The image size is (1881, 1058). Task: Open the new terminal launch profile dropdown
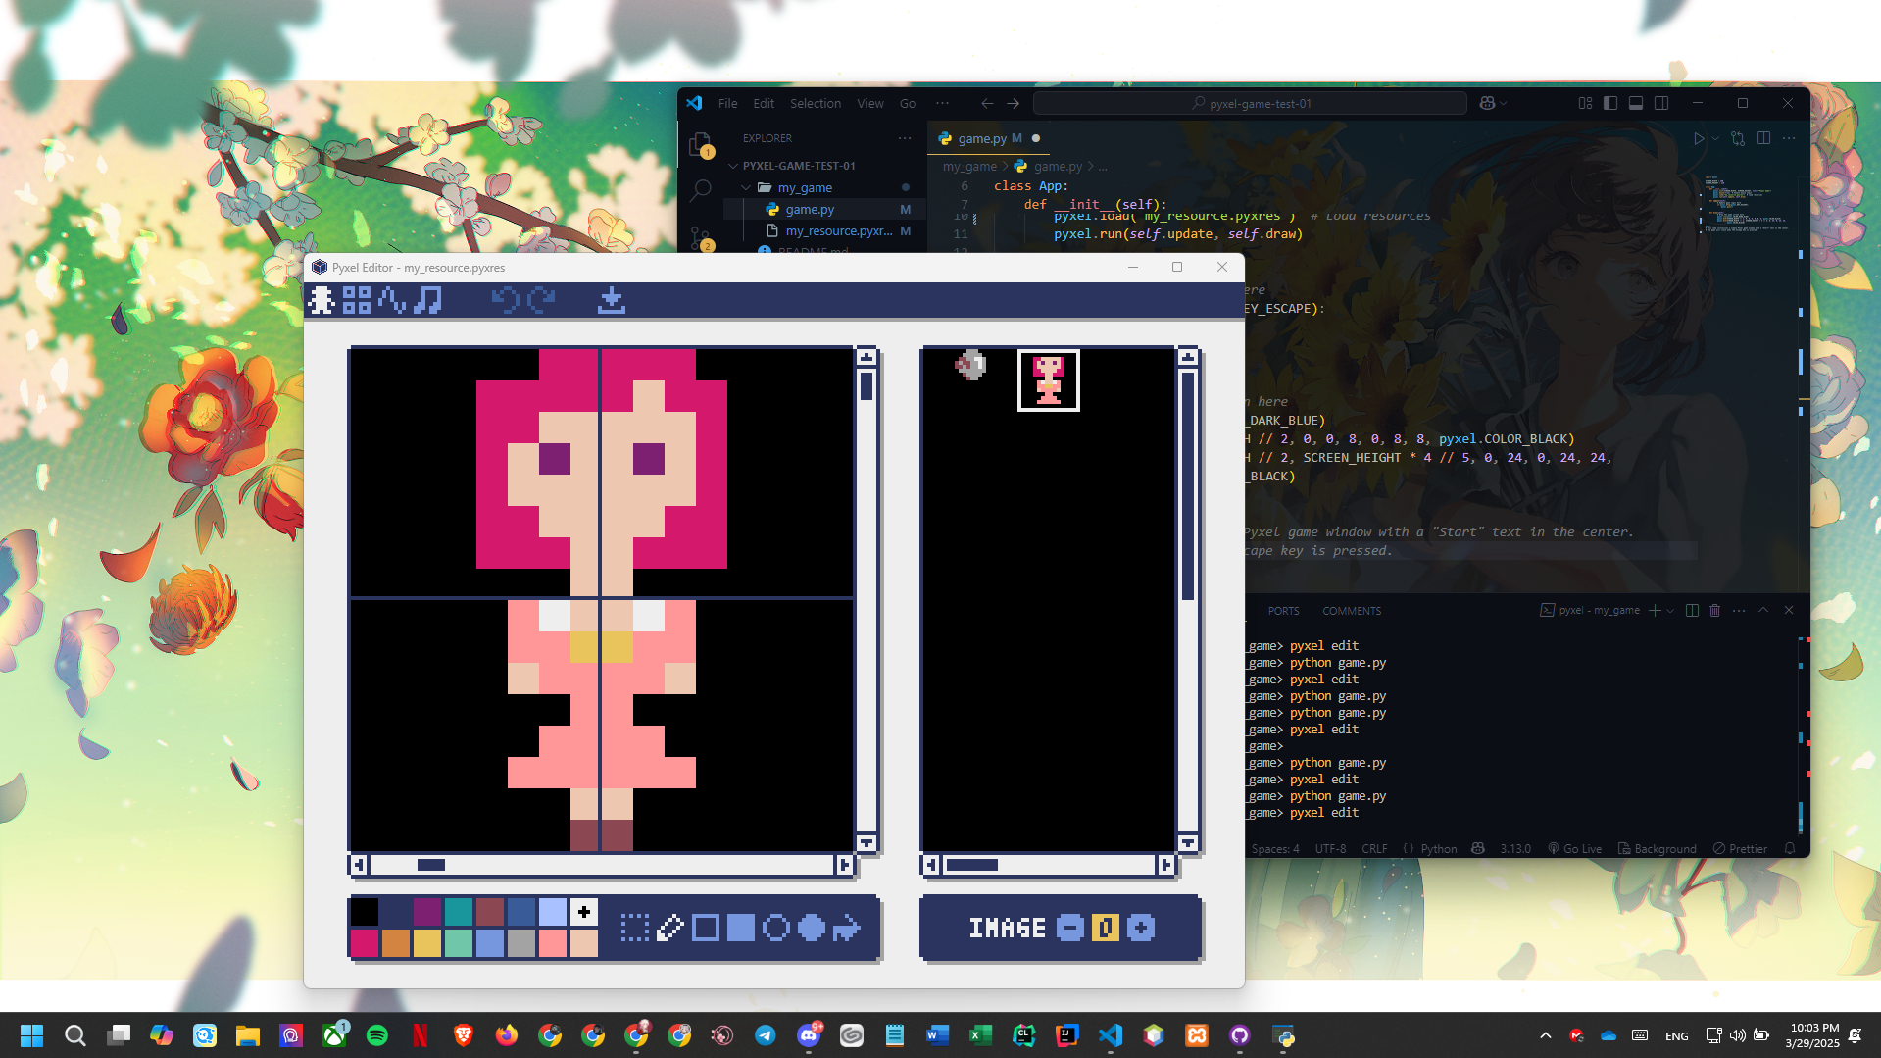click(1670, 610)
